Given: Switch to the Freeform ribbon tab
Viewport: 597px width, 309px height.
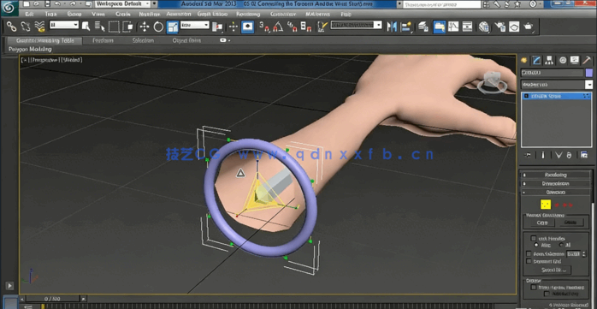Looking at the screenshot, I should coord(103,40).
